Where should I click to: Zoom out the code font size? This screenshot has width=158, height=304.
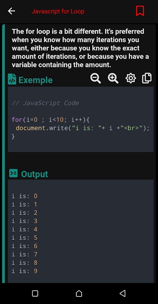coord(96,78)
